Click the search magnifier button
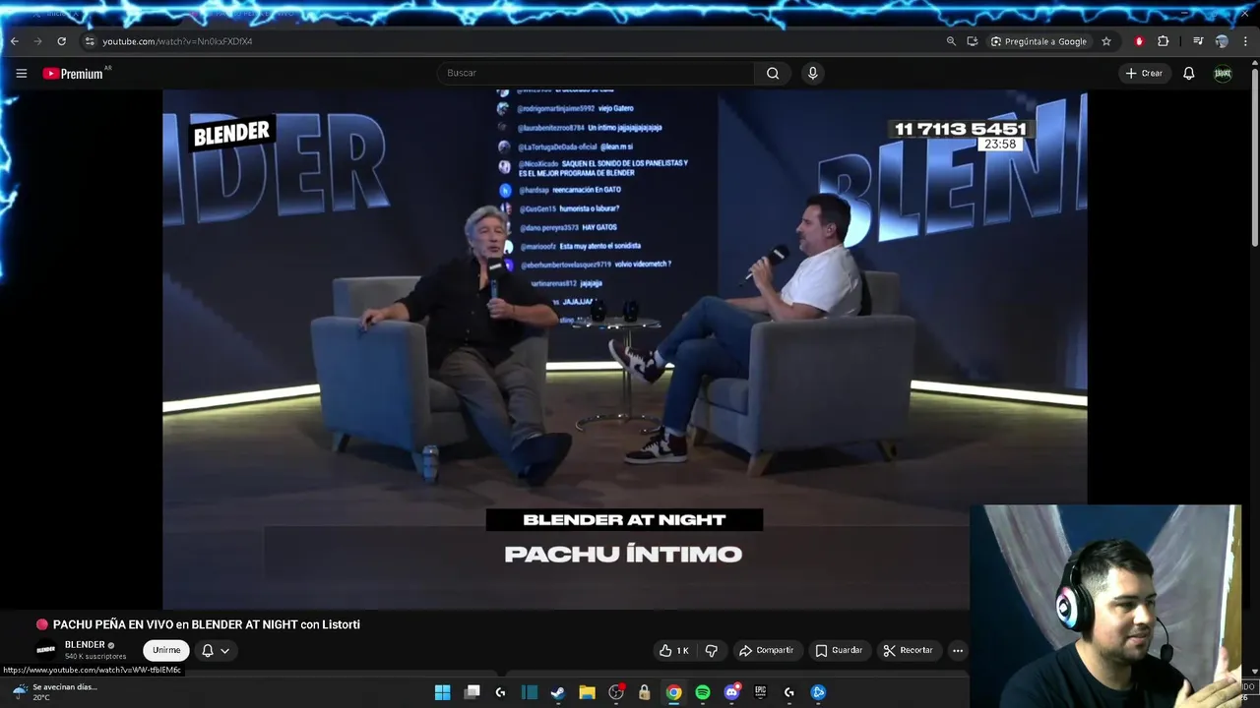The image size is (1260, 708). [773, 73]
